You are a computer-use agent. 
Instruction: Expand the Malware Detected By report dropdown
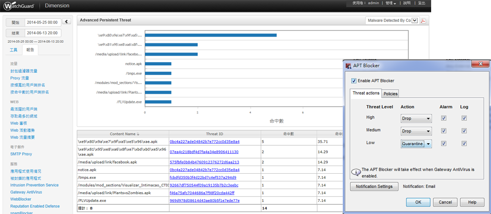coord(415,20)
